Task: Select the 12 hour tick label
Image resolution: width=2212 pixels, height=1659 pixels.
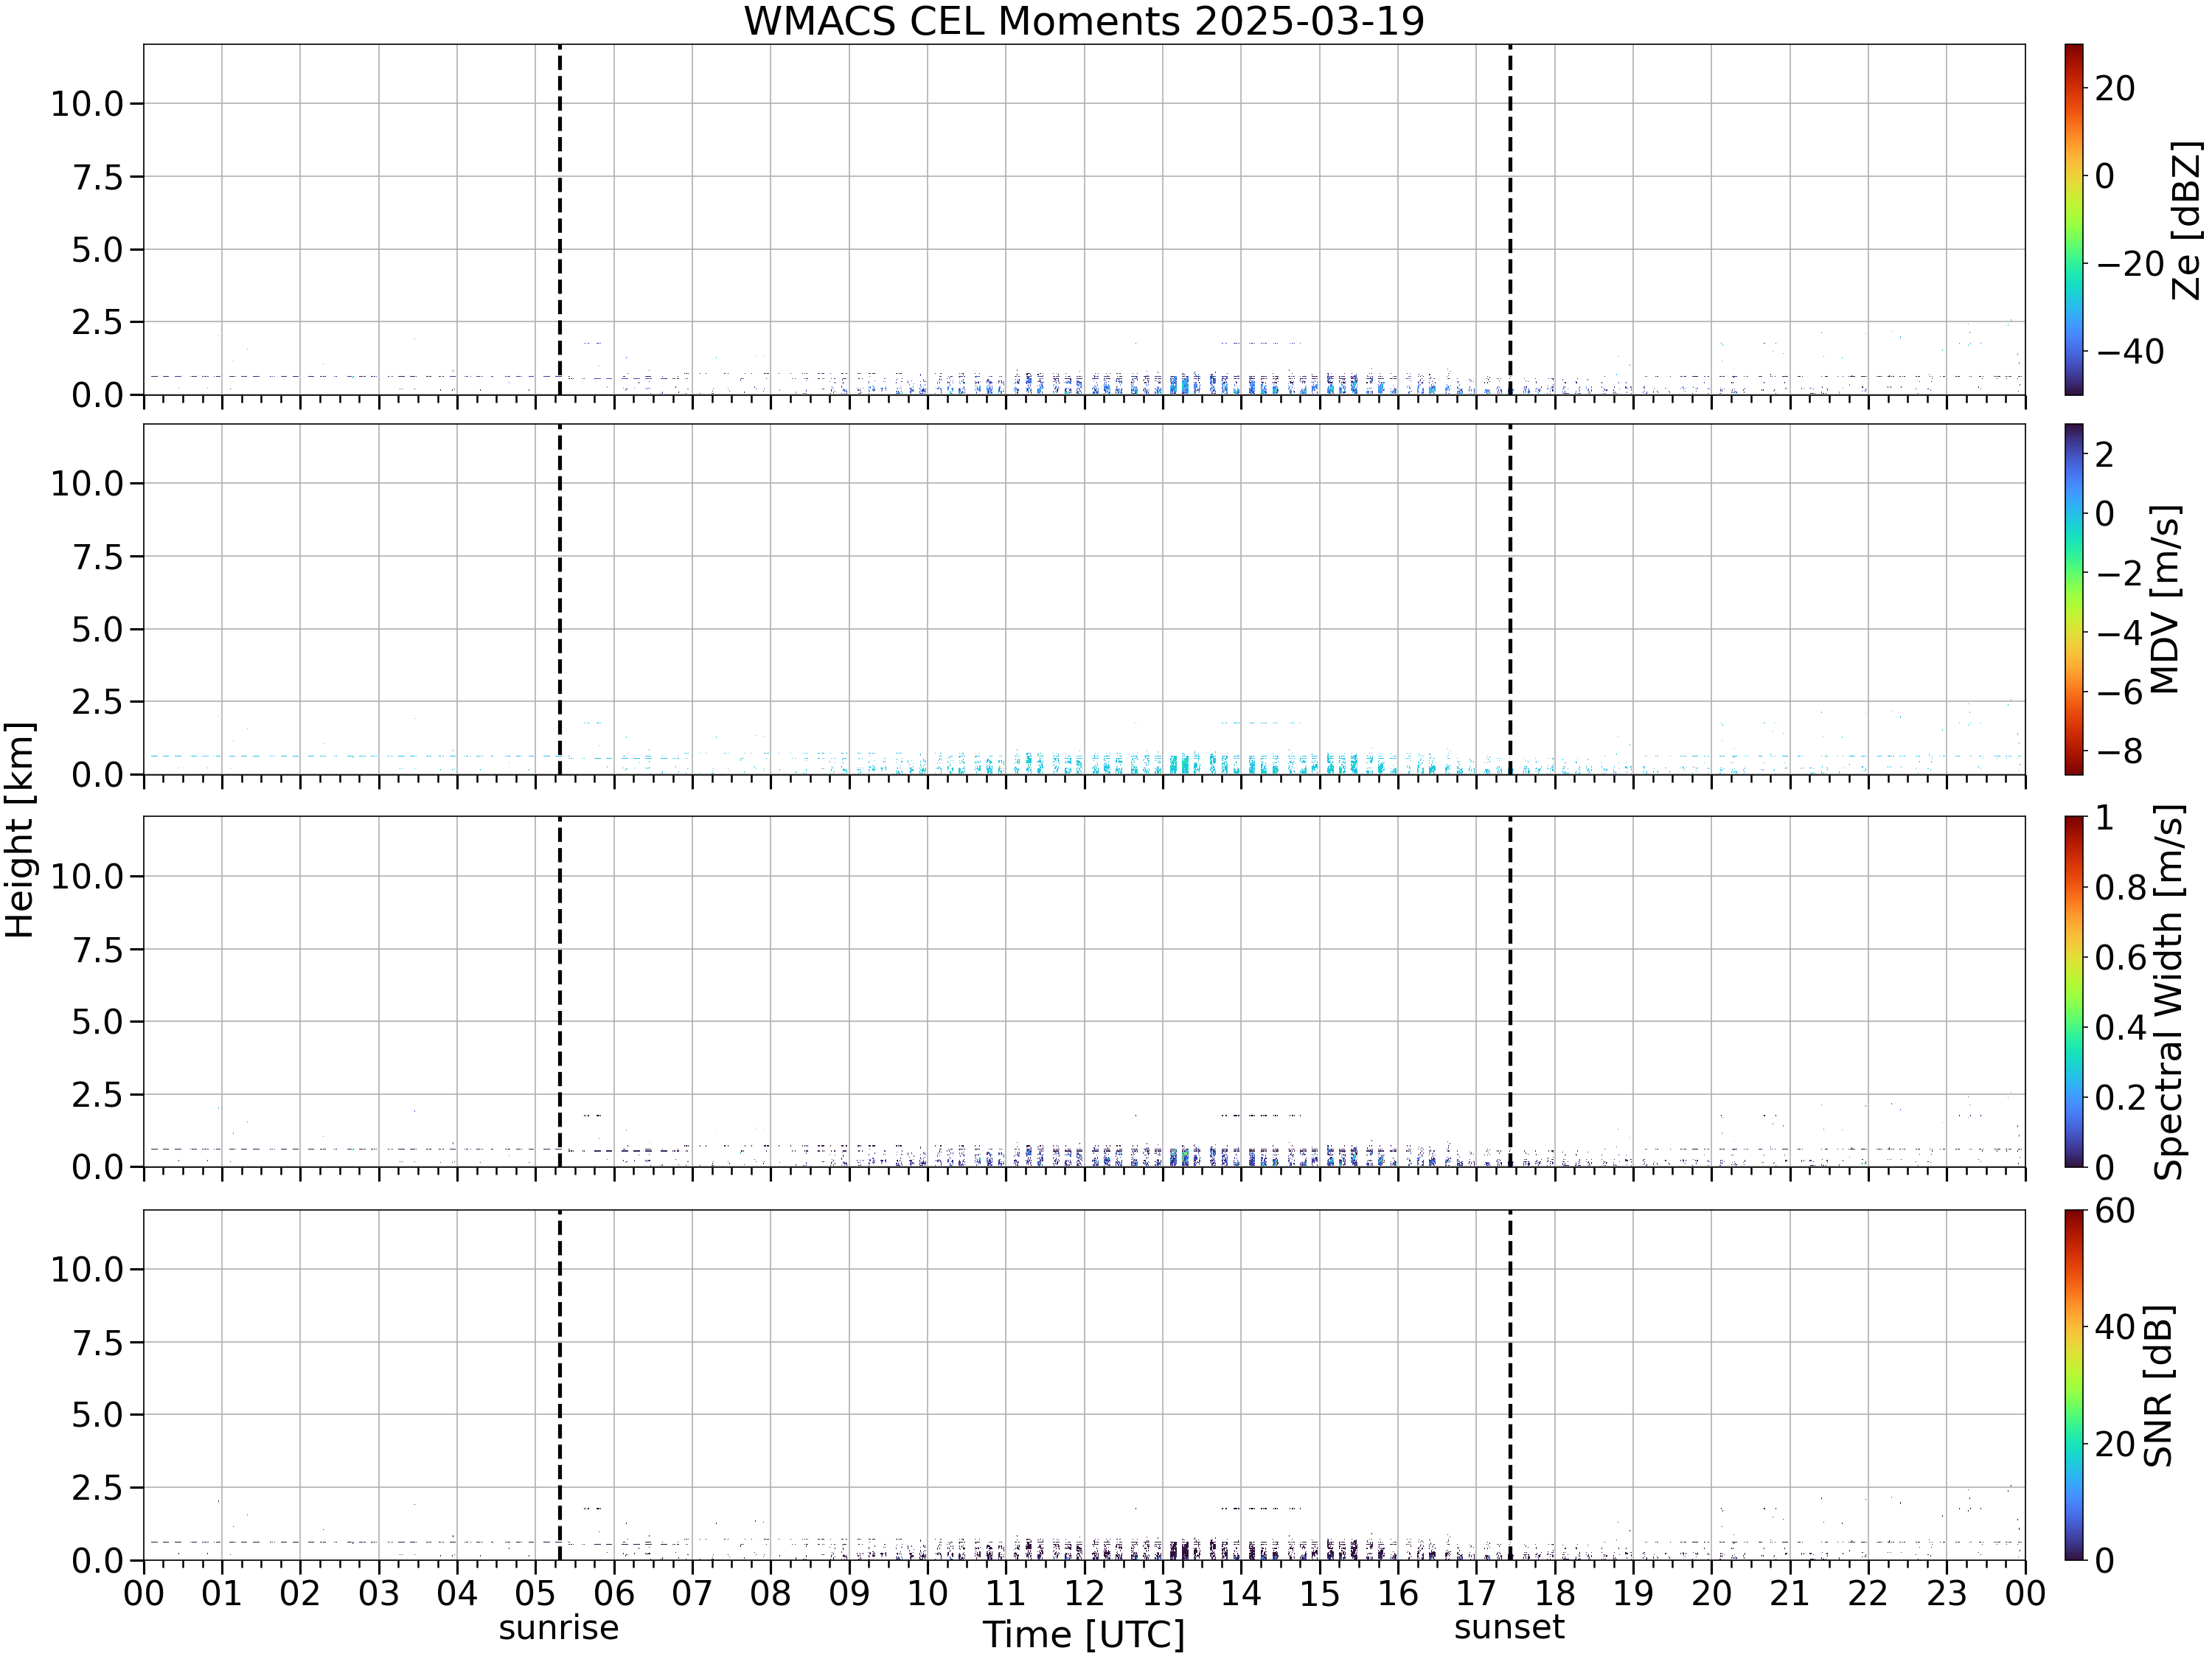Action: pyautogui.click(x=1084, y=1593)
